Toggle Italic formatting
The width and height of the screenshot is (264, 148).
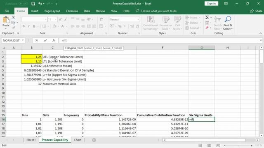(29, 26)
